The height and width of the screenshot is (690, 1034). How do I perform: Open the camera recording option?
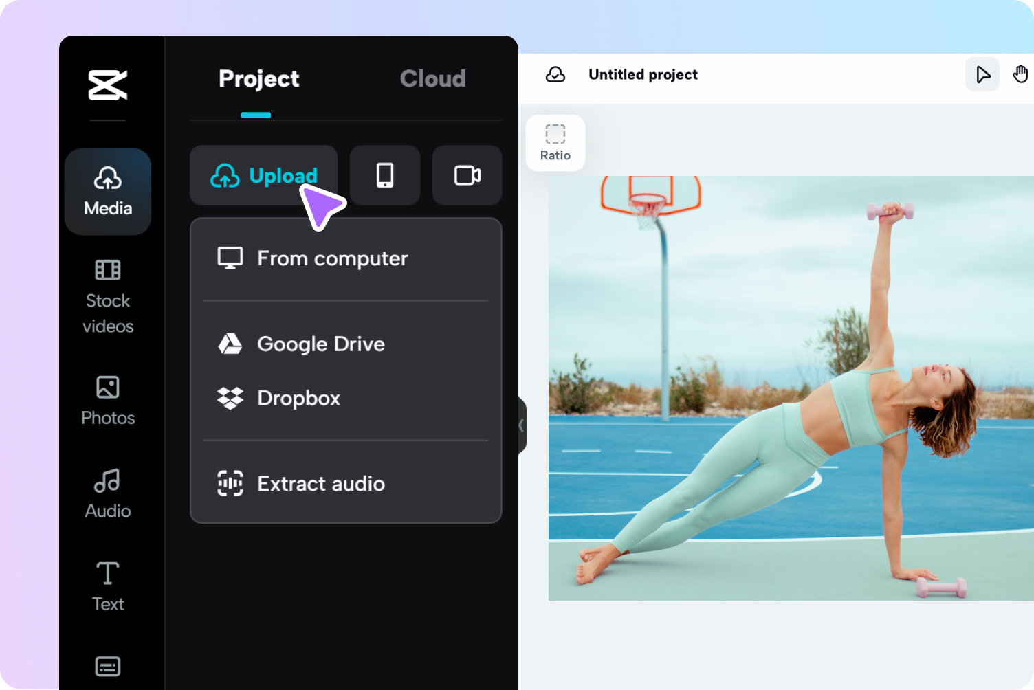point(467,175)
